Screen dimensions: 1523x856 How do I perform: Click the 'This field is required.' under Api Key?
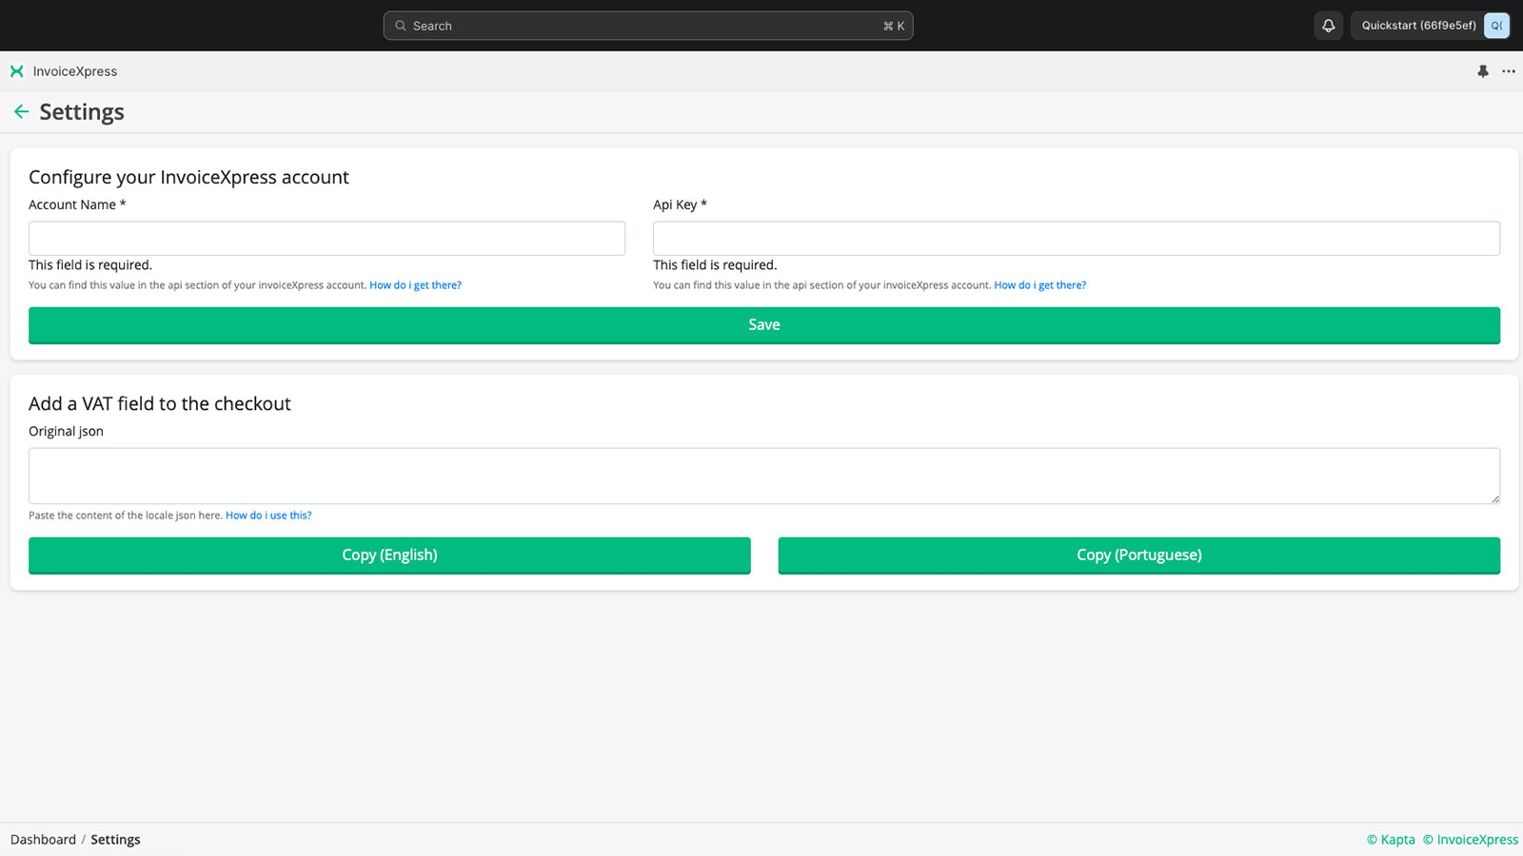[715, 265]
